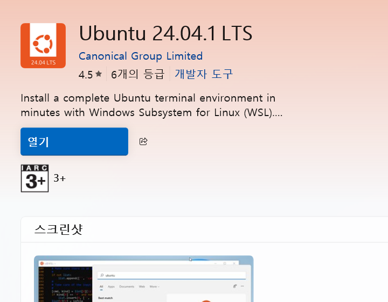Click the Ubuntu 24.04.1 LTS title

coord(165,33)
